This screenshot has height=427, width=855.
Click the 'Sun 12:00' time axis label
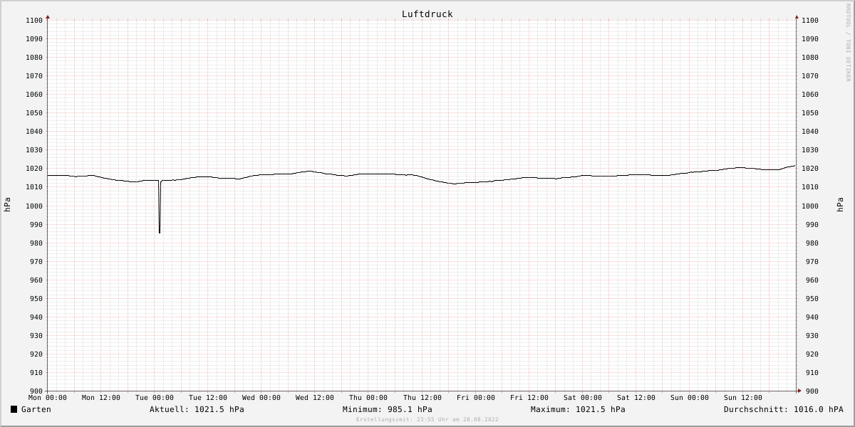[743, 398]
